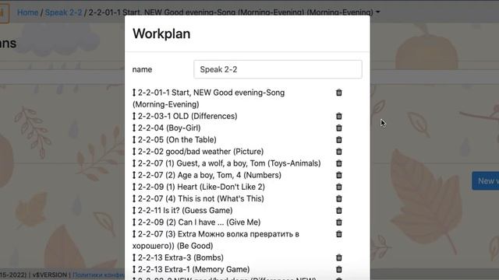Grab reorder handle of 2-2-09 (2) Can I have
Image resolution: width=499 pixels, height=280 pixels.
[x=134, y=222]
